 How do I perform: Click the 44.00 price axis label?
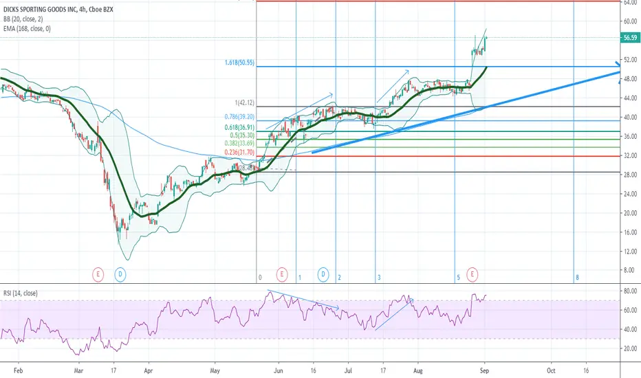(631, 98)
